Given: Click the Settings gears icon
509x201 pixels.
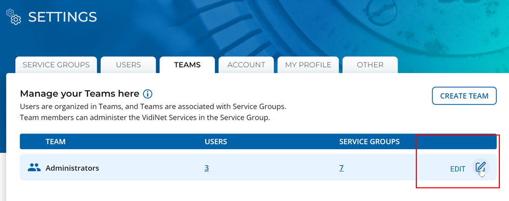Looking at the screenshot, I should tap(14, 17).
